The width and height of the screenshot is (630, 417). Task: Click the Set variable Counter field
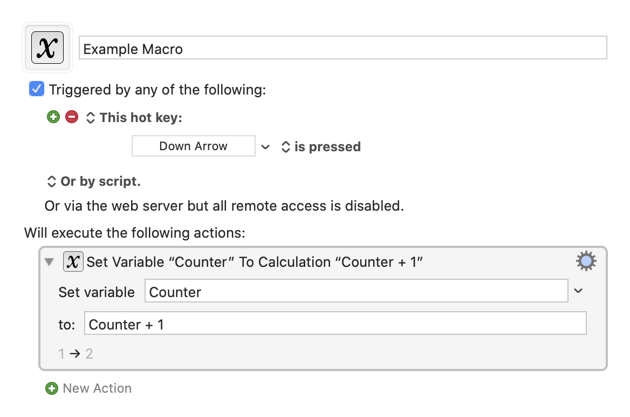point(356,291)
